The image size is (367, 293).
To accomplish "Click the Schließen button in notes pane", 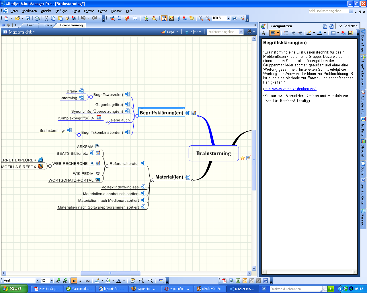I will coord(348,26).
